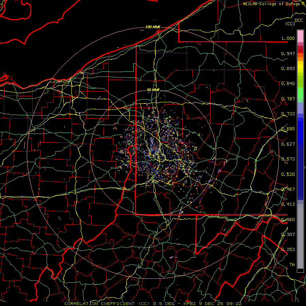Pick the bright green segment of the color bar
Image resolution: width=306 pixels, height=306 pixels.
point(300,93)
